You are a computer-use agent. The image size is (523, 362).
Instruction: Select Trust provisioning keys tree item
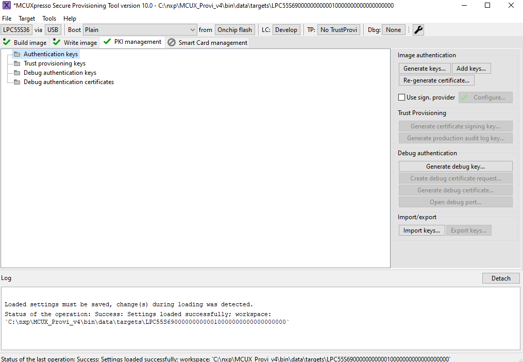click(x=55, y=63)
